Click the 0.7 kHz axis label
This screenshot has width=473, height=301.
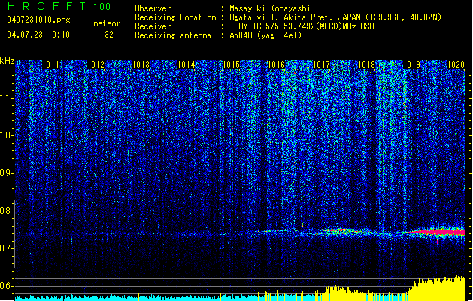(7, 248)
